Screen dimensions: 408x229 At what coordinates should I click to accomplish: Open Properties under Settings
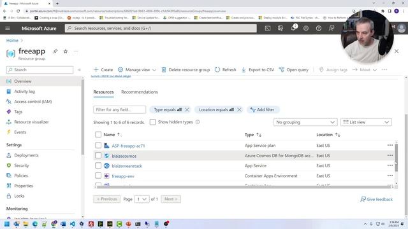[24, 186]
